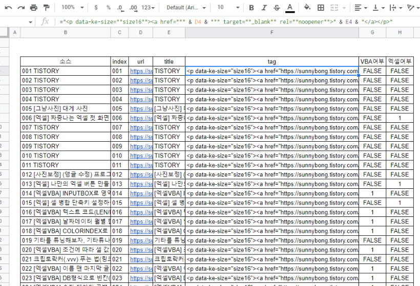This screenshot has width=420, height=286.
Task: Select column D header
Action: click(141, 32)
